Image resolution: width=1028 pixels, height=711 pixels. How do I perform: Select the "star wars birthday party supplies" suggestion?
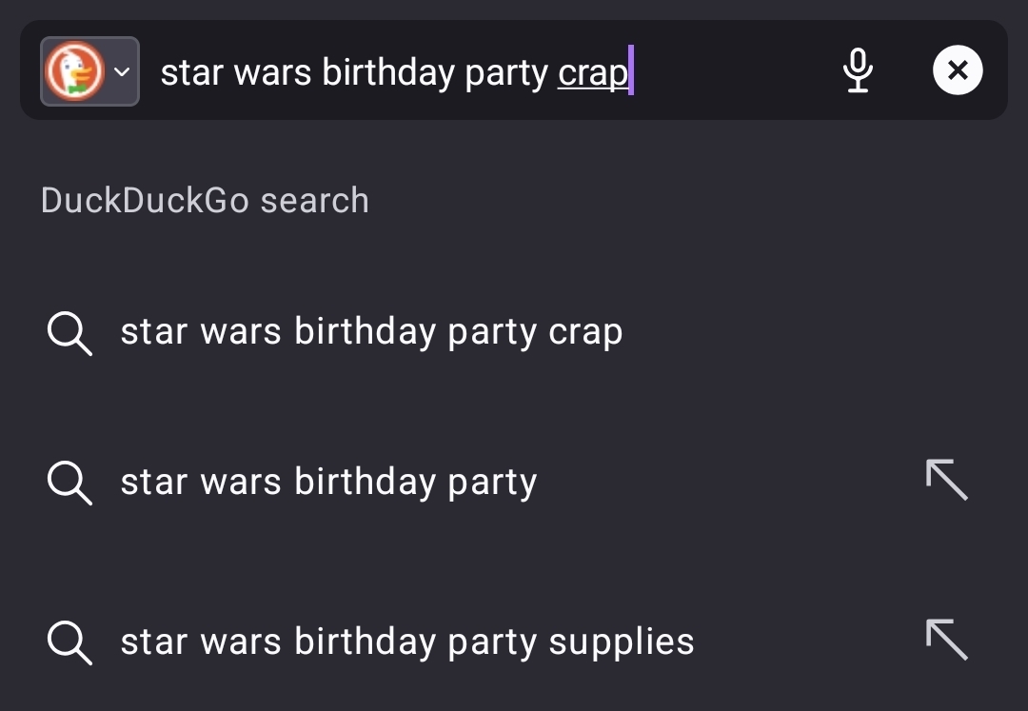[x=407, y=642]
